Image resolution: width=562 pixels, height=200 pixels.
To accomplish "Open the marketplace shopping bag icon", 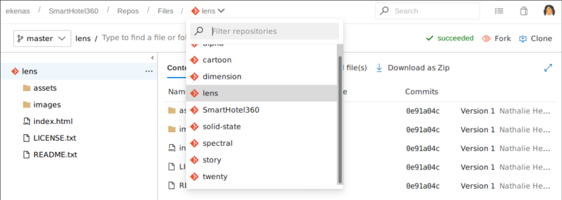I will tap(524, 11).
